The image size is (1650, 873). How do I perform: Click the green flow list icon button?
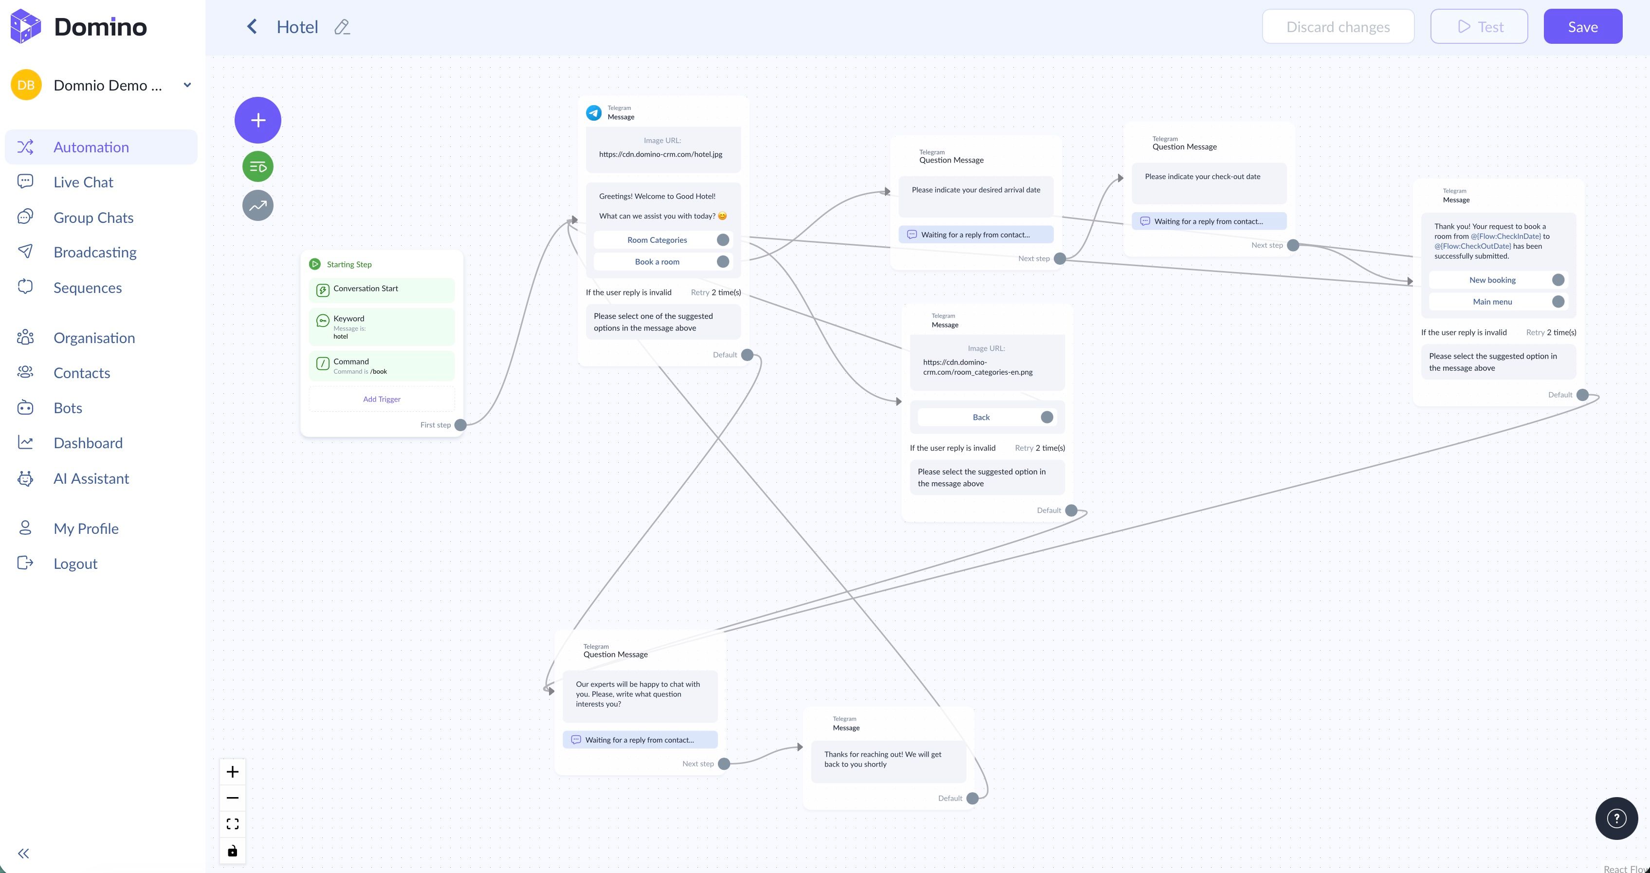pos(257,167)
